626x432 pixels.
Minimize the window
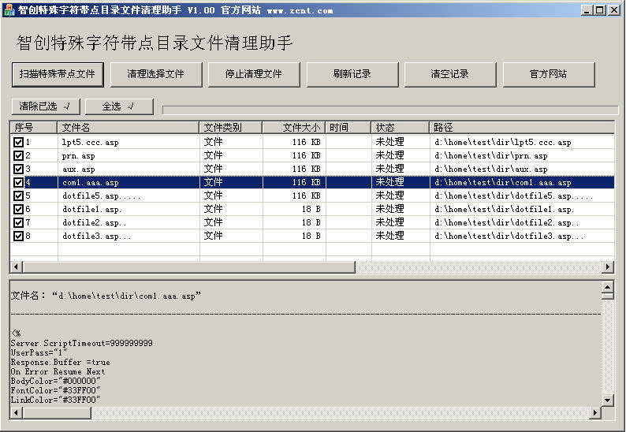[586, 10]
